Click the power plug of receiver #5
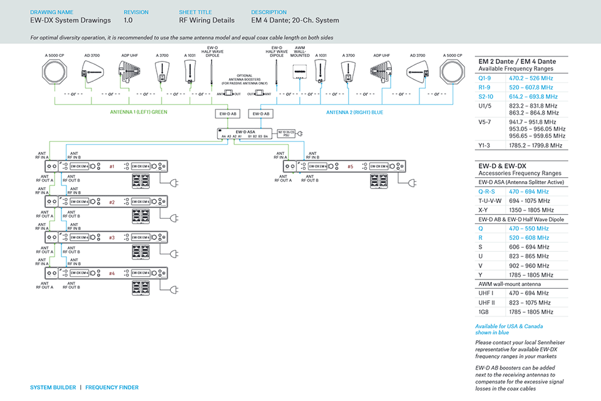This screenshot has width=601, height=401. [413, 183]
